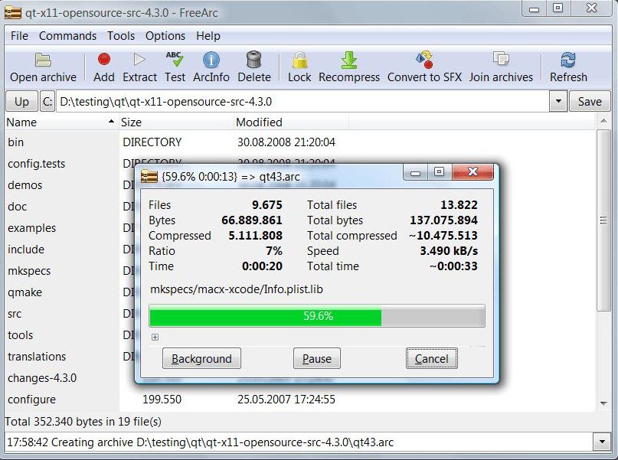Click the Ratio value 7%
618x460 pixels.
click(x=274, y=251)
